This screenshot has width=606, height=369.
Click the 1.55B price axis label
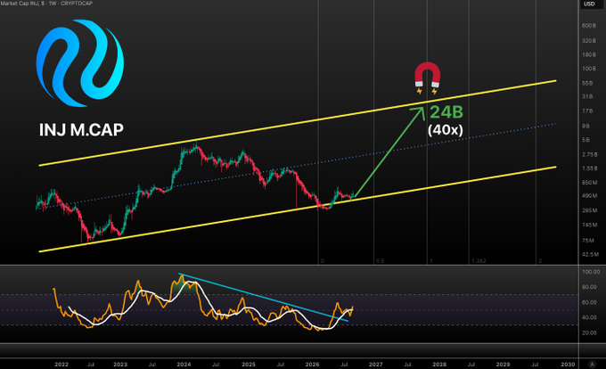coord(590,168)
